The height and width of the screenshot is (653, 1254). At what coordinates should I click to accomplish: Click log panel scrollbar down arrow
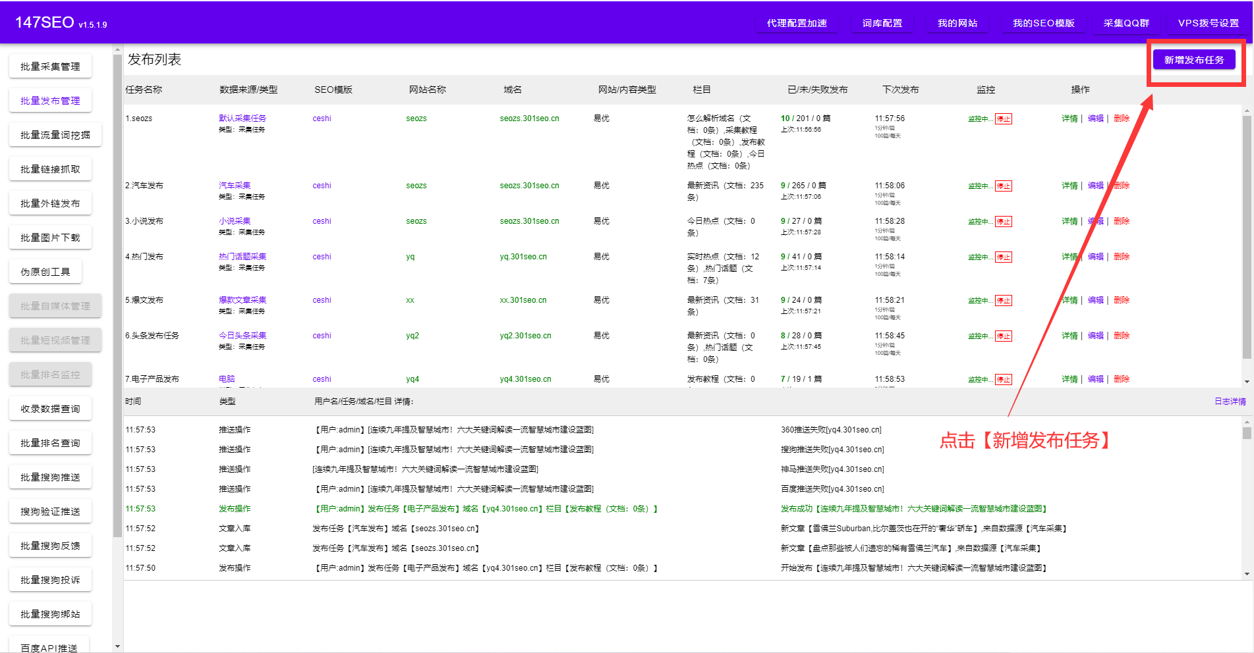click(1247, 574)
